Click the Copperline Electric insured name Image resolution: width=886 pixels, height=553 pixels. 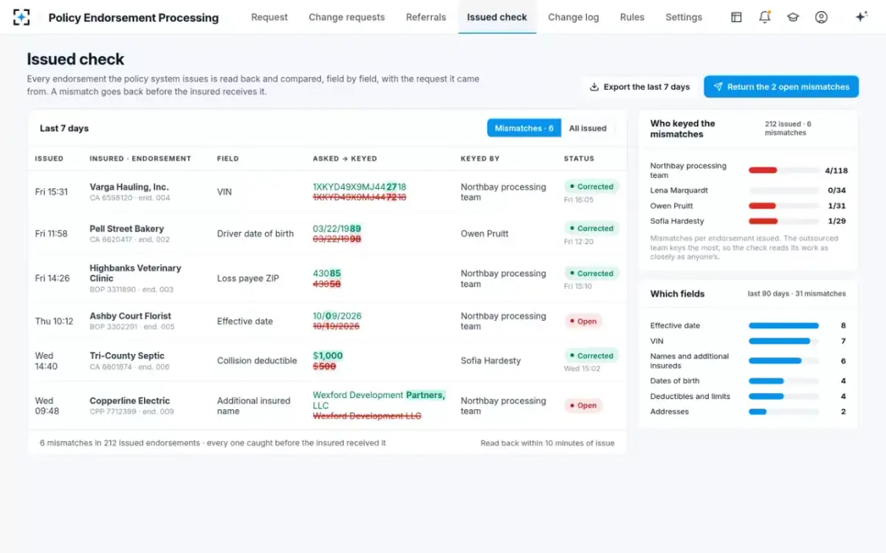(x=130, y=401)
